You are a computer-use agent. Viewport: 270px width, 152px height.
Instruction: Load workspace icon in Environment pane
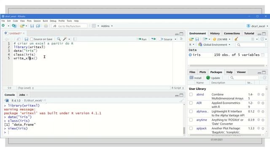click(x=191, y=39)
